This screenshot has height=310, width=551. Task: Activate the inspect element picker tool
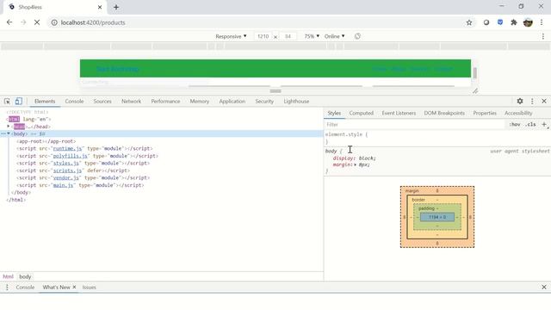point(7,102)
